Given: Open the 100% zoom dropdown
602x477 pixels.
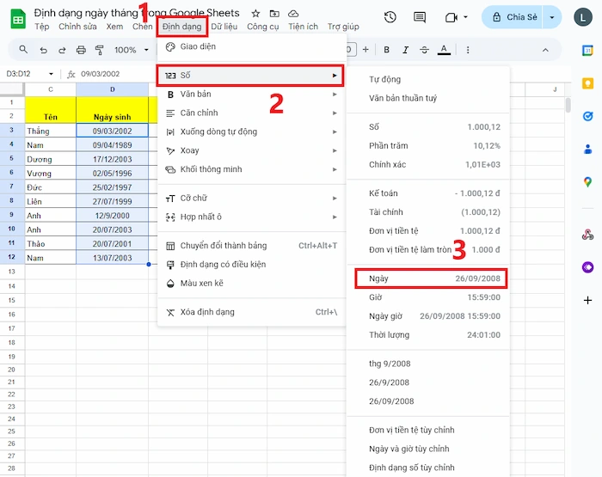Looking at the screenshot, I should point(131,50).
